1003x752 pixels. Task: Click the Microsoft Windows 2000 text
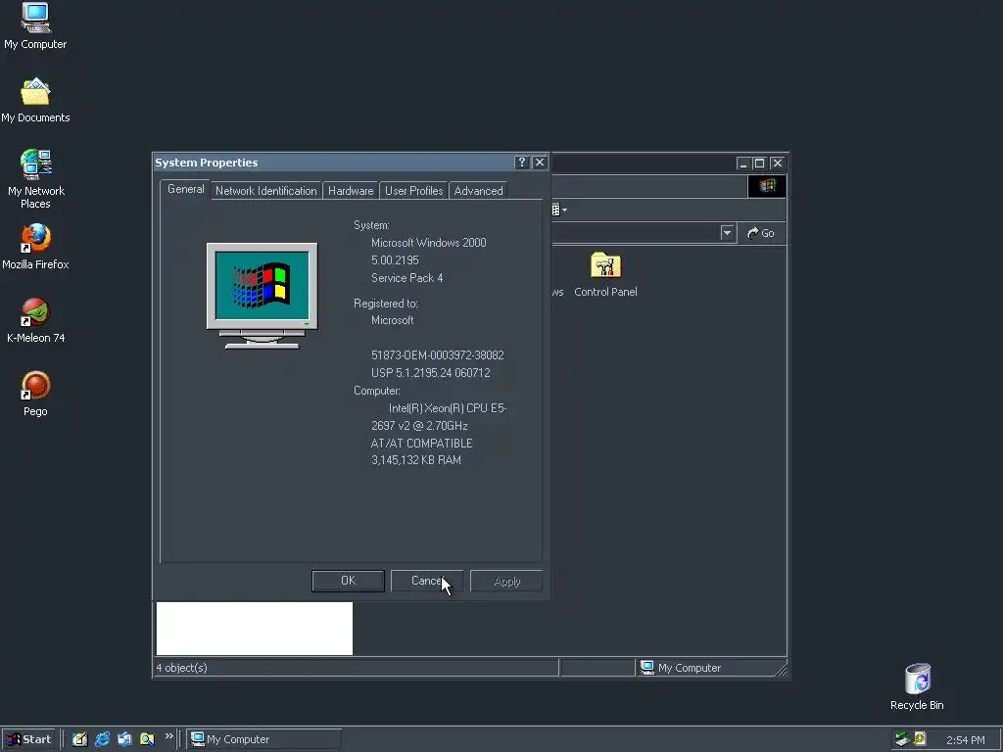coord(429,243)
